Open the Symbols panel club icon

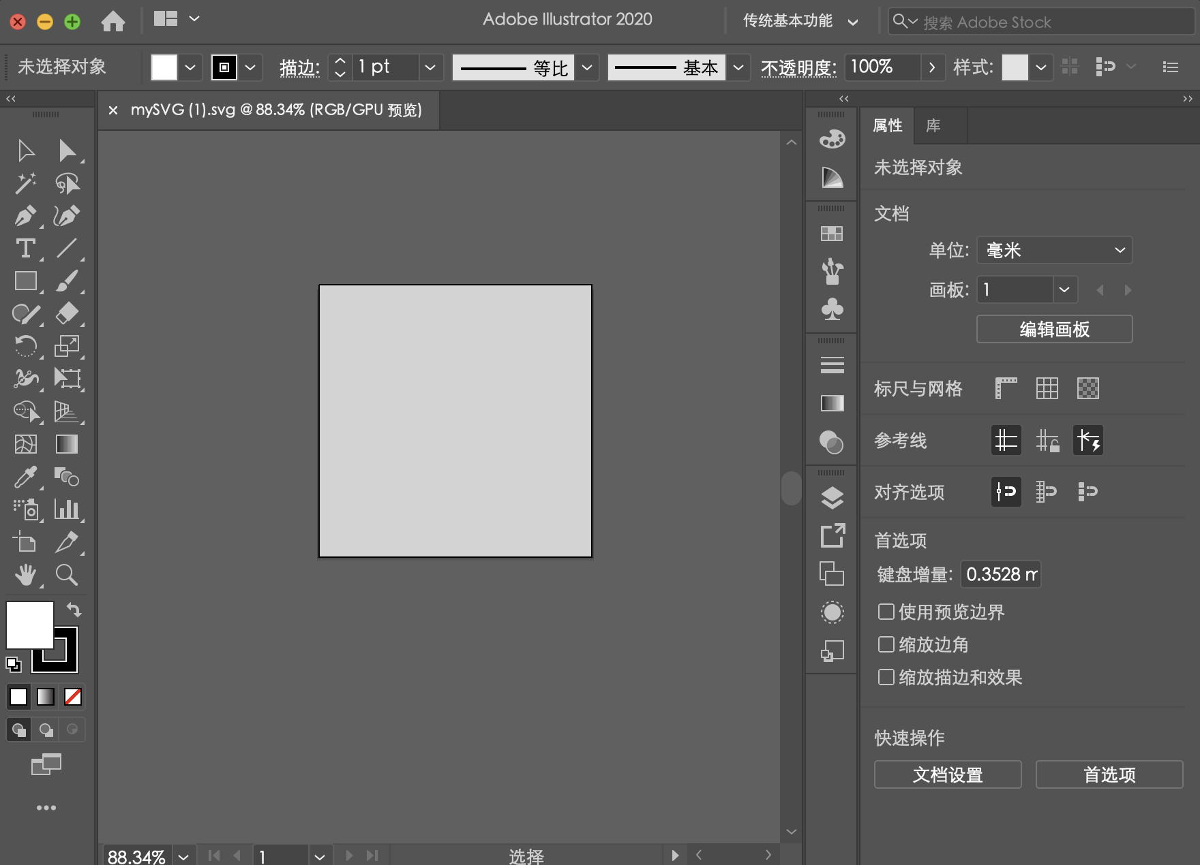tap(832, 309)
